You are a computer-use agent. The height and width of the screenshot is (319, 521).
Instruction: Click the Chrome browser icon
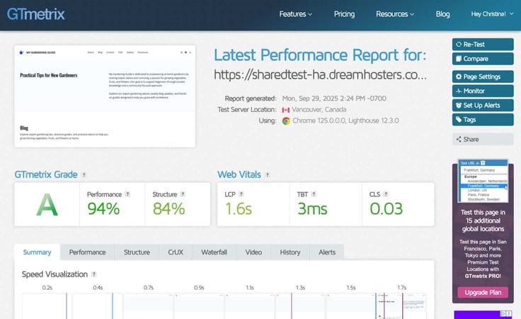[286, 121]
